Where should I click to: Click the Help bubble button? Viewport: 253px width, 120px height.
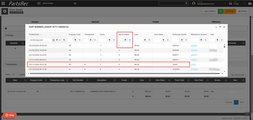[10, 115]
